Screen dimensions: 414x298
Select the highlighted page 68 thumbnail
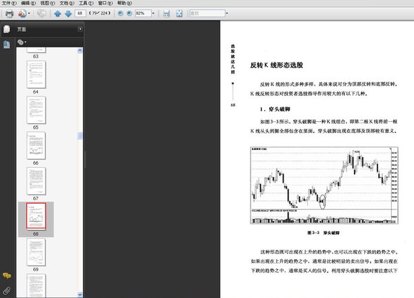(x=36, y=216)
